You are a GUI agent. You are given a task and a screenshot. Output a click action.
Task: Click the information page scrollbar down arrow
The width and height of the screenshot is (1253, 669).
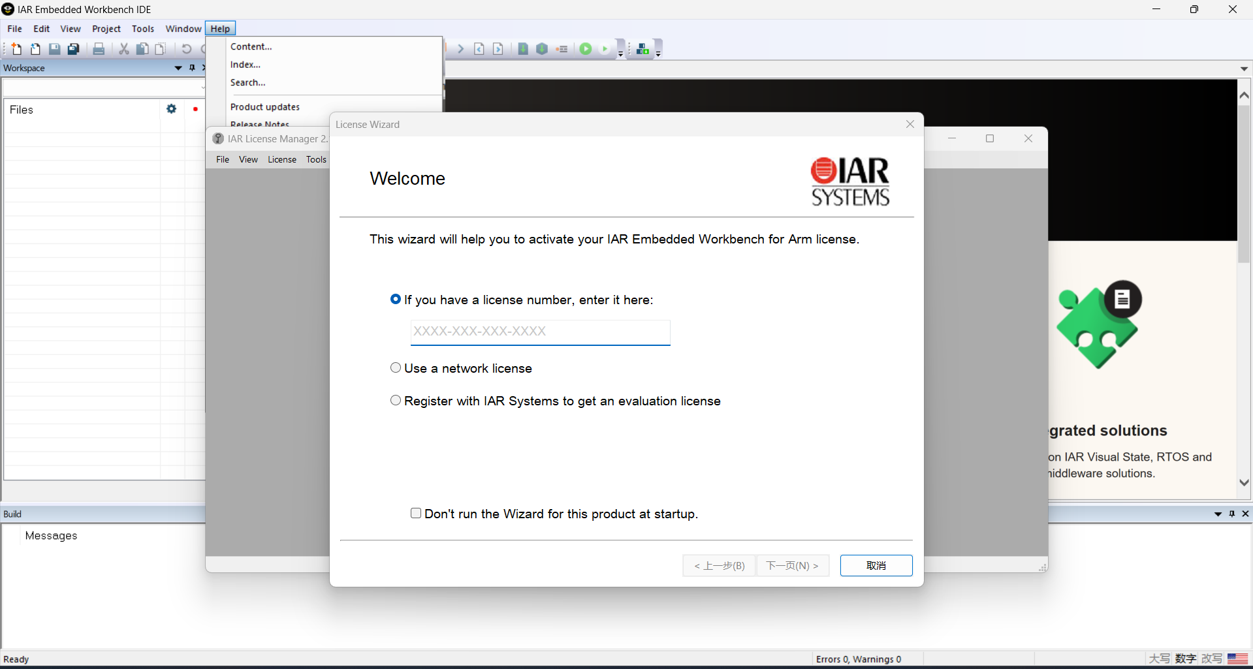coord(1244,482)
